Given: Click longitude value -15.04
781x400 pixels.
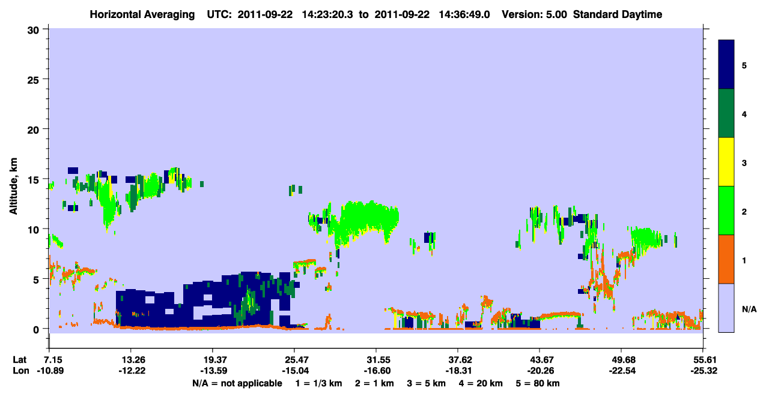Looking at the screenshot, I should pos(294,371).
